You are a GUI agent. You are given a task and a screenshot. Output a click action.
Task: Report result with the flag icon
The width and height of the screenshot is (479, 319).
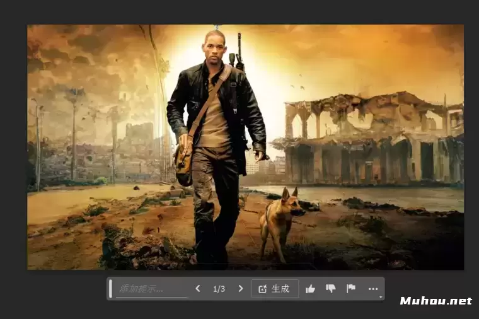[351, 289]
